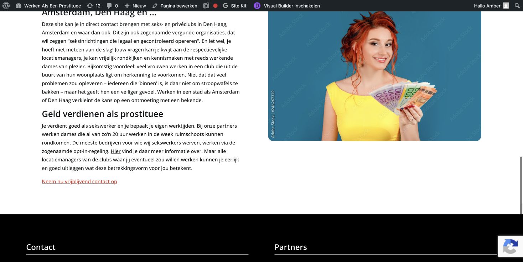The height and width of the screenshot is (262, 523).
Task: Follow the Hier link about opt-in-regeling
Action: tap(116, 151)
